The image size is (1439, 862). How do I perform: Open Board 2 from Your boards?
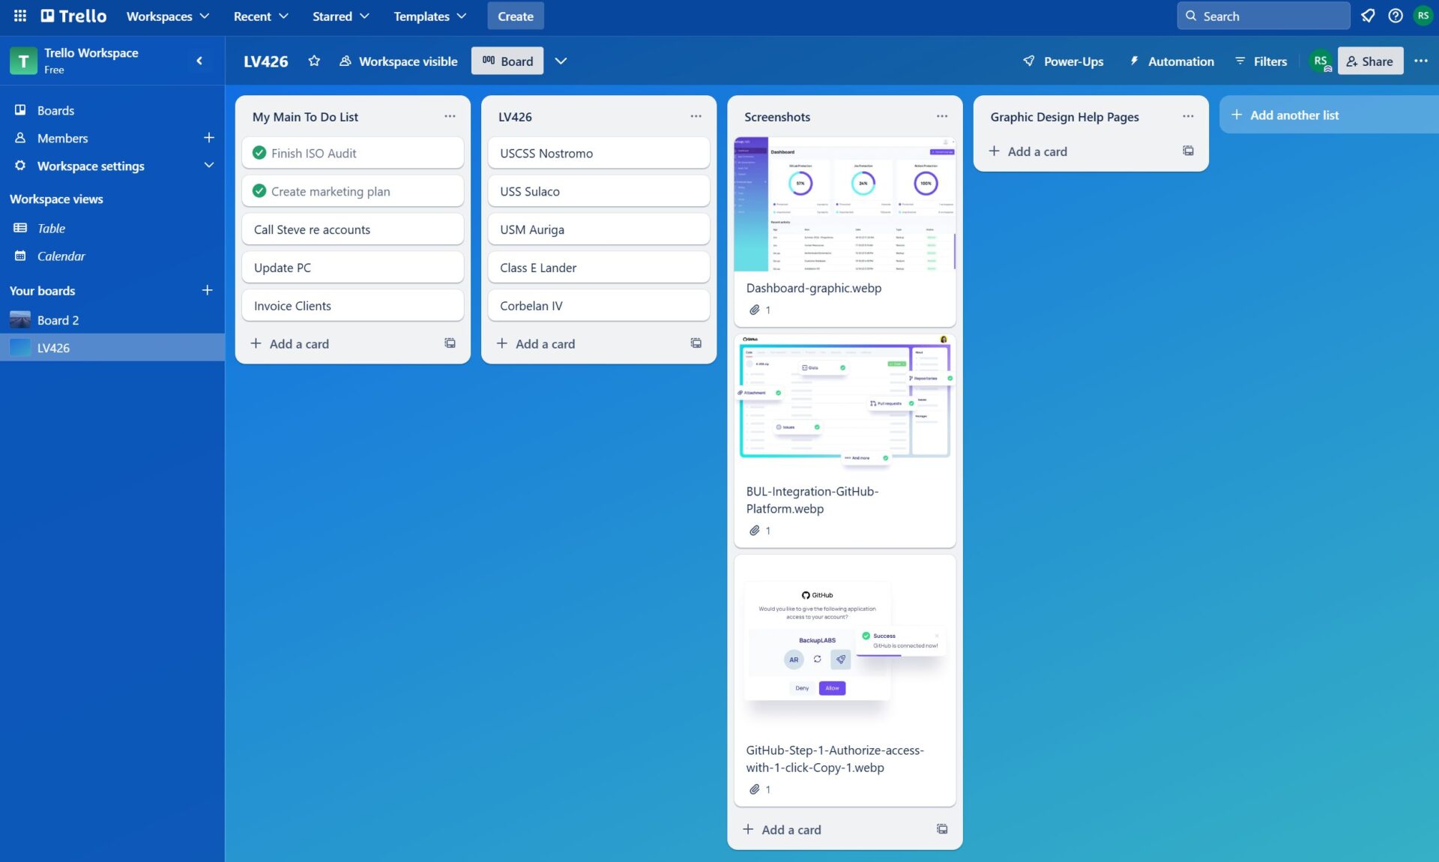point(112,320)
